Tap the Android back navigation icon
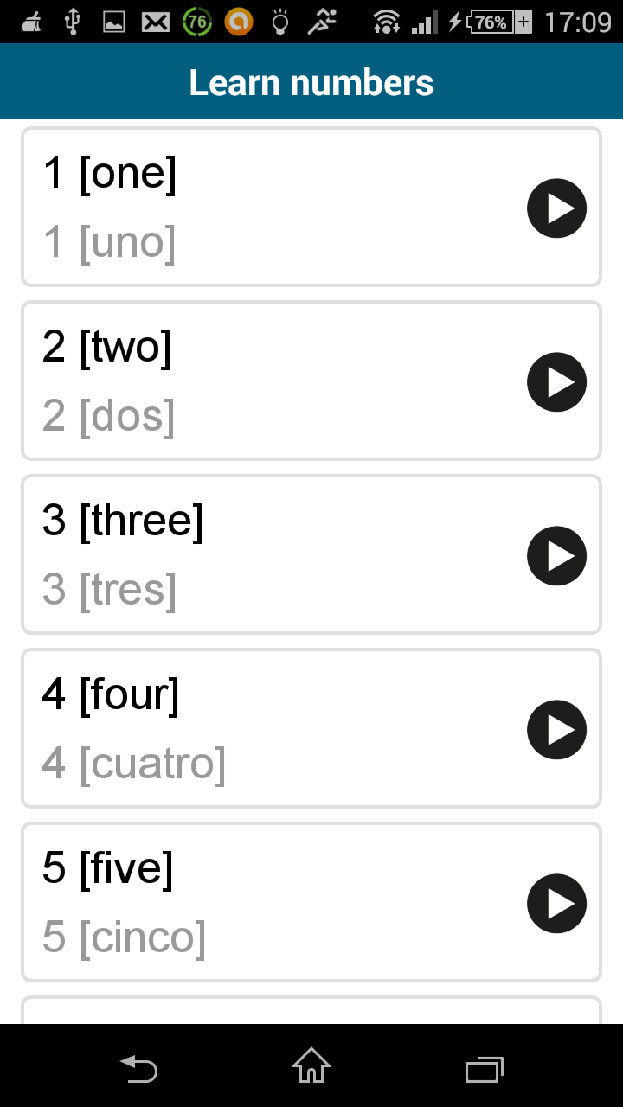Viewport: 623px width, 1107px height. [138, 1069]
